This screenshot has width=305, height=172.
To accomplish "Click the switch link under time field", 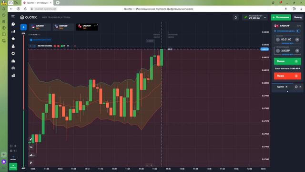I will [x=287, y=43].
